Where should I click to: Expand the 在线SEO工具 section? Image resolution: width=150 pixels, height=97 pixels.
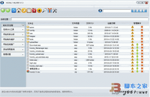click(13, 29)
